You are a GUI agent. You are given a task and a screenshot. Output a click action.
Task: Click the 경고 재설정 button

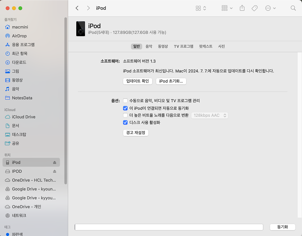click(x=136, y=133)
